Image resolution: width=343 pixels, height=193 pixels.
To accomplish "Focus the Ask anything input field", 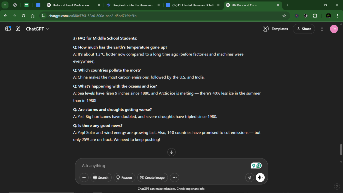I will [161, 166].
